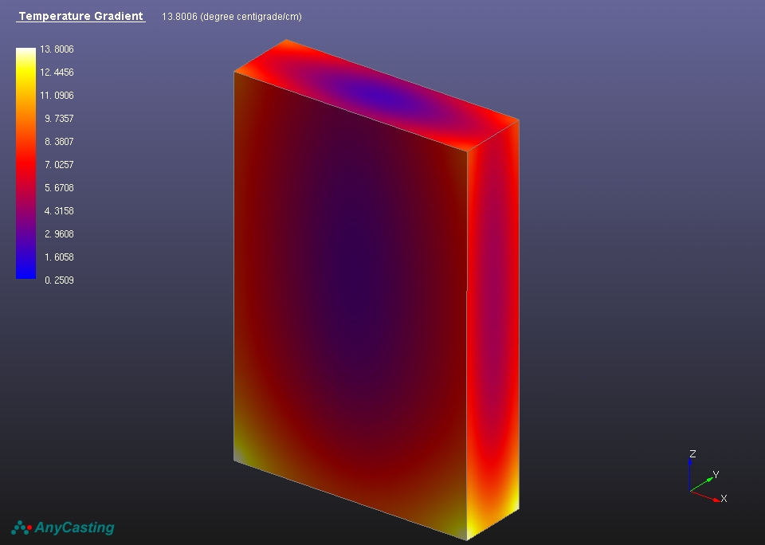Select the legend value 7. 0257
The image size is (765, 545).
coord(59,165)
